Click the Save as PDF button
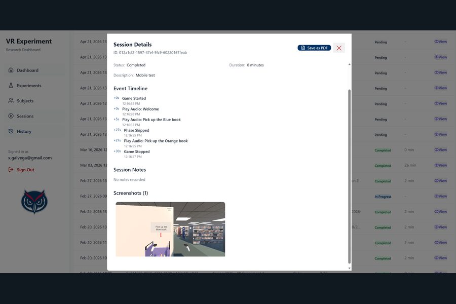This screenshot has height=304, width=456. pos(314,48)
